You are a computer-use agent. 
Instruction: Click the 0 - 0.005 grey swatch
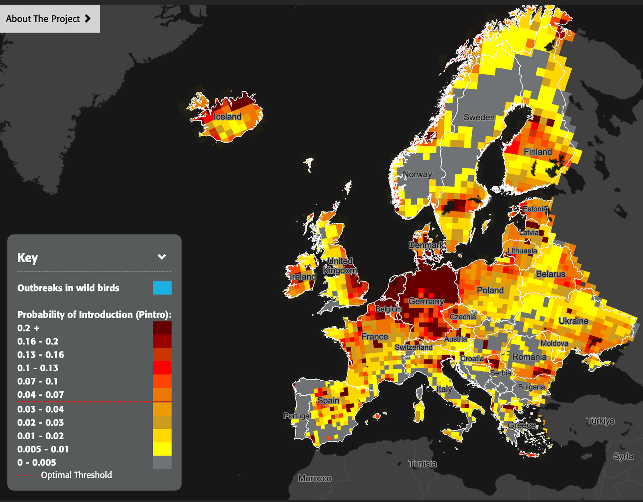162,463
